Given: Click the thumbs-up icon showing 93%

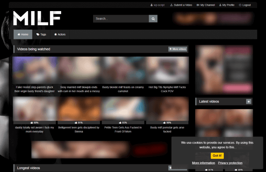Looking at the screenshot, I should (x=120, y=123).
